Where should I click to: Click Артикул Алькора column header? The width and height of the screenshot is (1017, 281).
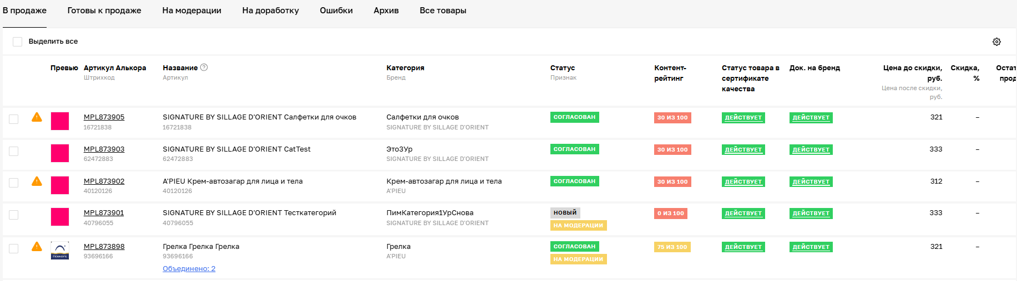click(115, 67)
